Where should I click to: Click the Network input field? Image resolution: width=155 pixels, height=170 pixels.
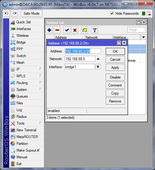[x=80, y=59]
